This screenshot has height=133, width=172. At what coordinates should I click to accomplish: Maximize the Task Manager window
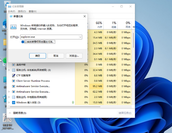121,6
